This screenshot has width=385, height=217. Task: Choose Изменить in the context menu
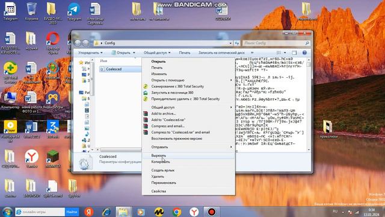188,74
